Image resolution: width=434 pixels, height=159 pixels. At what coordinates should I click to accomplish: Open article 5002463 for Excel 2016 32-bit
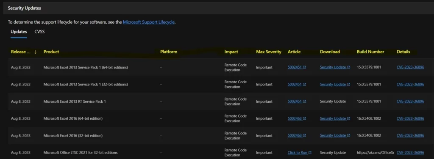[297, 136]
